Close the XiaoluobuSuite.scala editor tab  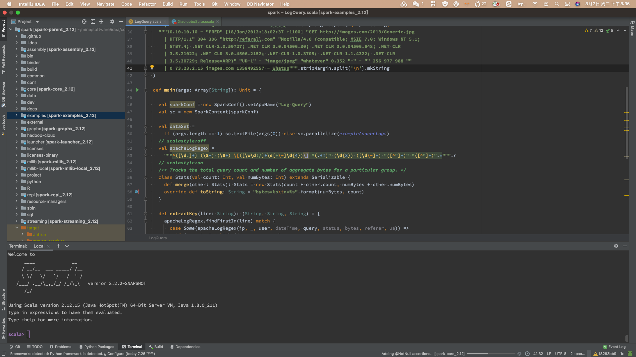pyautogui.click(x=218, y=21)
